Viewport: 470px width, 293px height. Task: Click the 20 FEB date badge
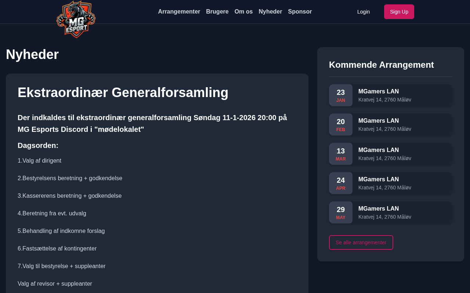tap(341, 125)
